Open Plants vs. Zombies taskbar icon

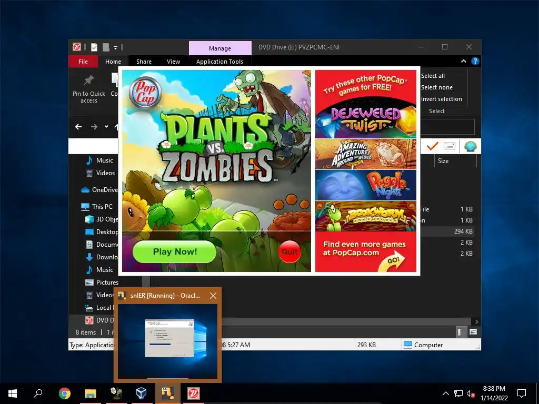[x=116, y=393]
